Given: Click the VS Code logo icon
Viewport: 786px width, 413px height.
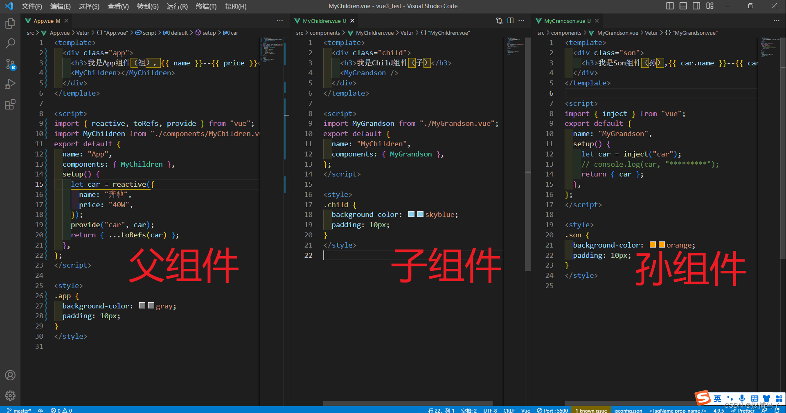Looking at the screenshot, I should pos(9,6).
